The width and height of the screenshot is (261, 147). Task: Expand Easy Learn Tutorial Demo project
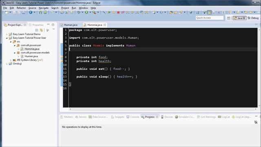7,34
